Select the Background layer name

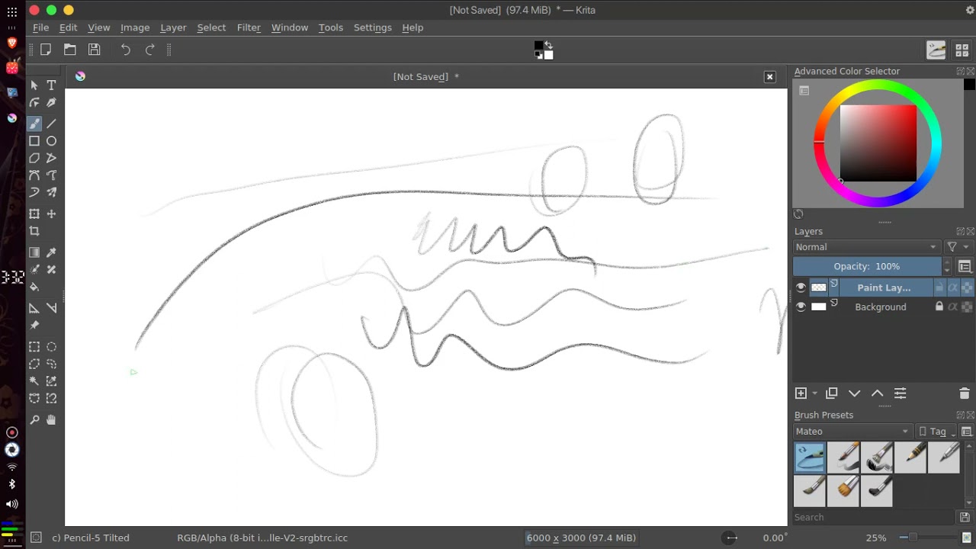pyautogui.click(x=880, y=307)
